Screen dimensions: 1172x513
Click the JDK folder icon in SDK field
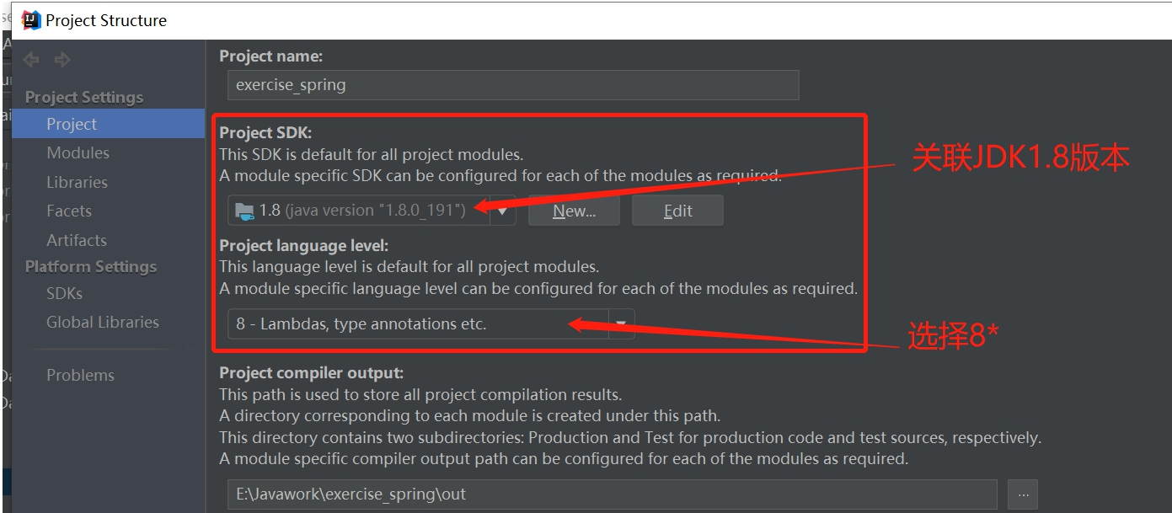(244, 211)
